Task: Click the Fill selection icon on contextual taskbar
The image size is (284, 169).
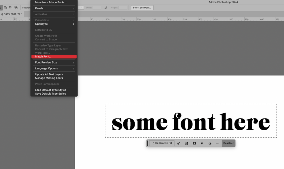Action: (x=202, y=143)
